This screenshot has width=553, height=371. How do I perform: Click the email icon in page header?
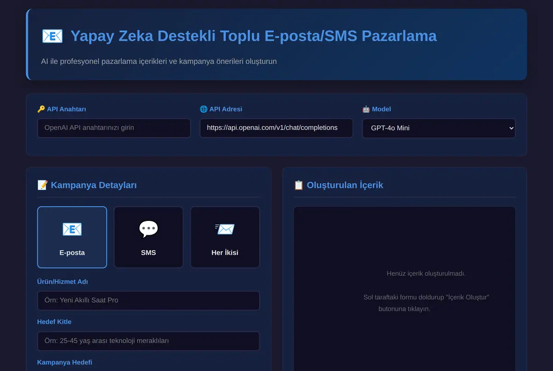[52, 36]
